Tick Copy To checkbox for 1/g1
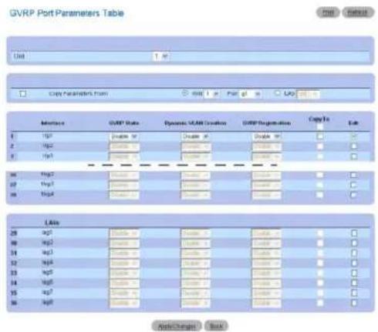This screenshot has height=332, width=378. tap(319, 136)
